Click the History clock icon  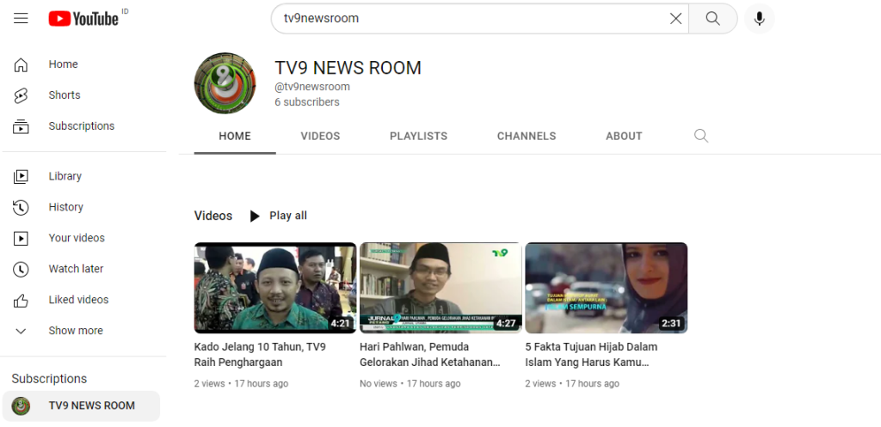(21, 207)
